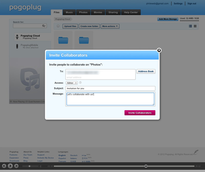
Task: Open the Support footer link
Action: pos(41,155)
